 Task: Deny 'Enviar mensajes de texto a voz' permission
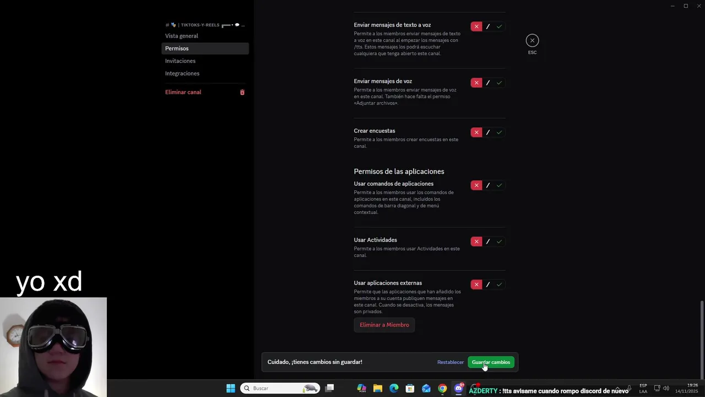tap(476, 26)
